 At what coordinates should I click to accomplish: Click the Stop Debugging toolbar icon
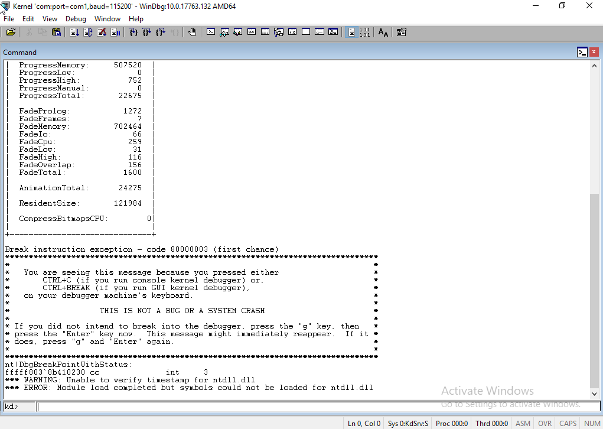pyautogui.click(x=101, y=32)
